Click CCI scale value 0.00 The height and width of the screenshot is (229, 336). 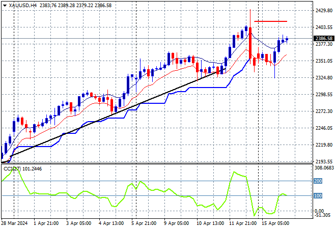[319, 211]
